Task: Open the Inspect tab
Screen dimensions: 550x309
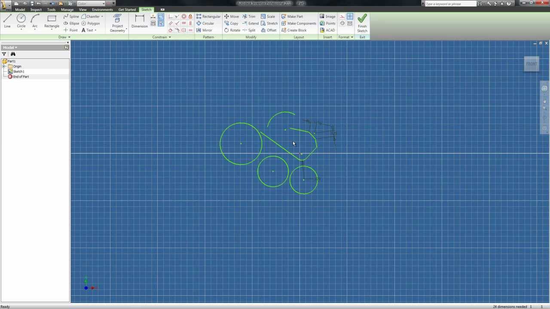Action: [x=36, y=9]
